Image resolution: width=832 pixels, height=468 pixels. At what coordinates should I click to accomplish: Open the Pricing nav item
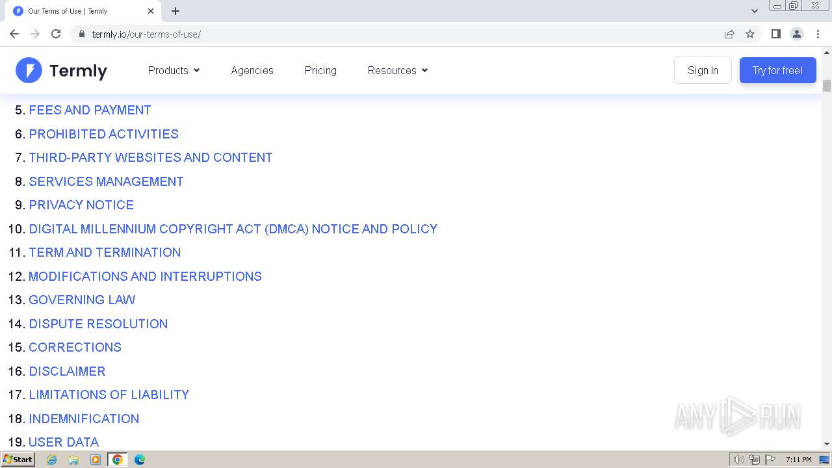[320, 70]
